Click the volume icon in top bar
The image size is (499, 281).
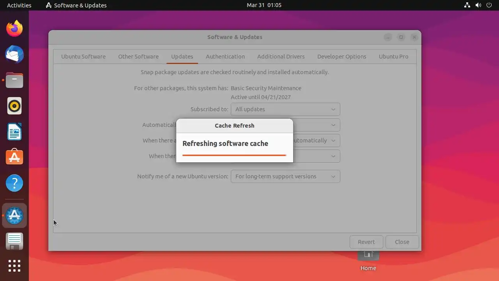[x=478, y=5]
